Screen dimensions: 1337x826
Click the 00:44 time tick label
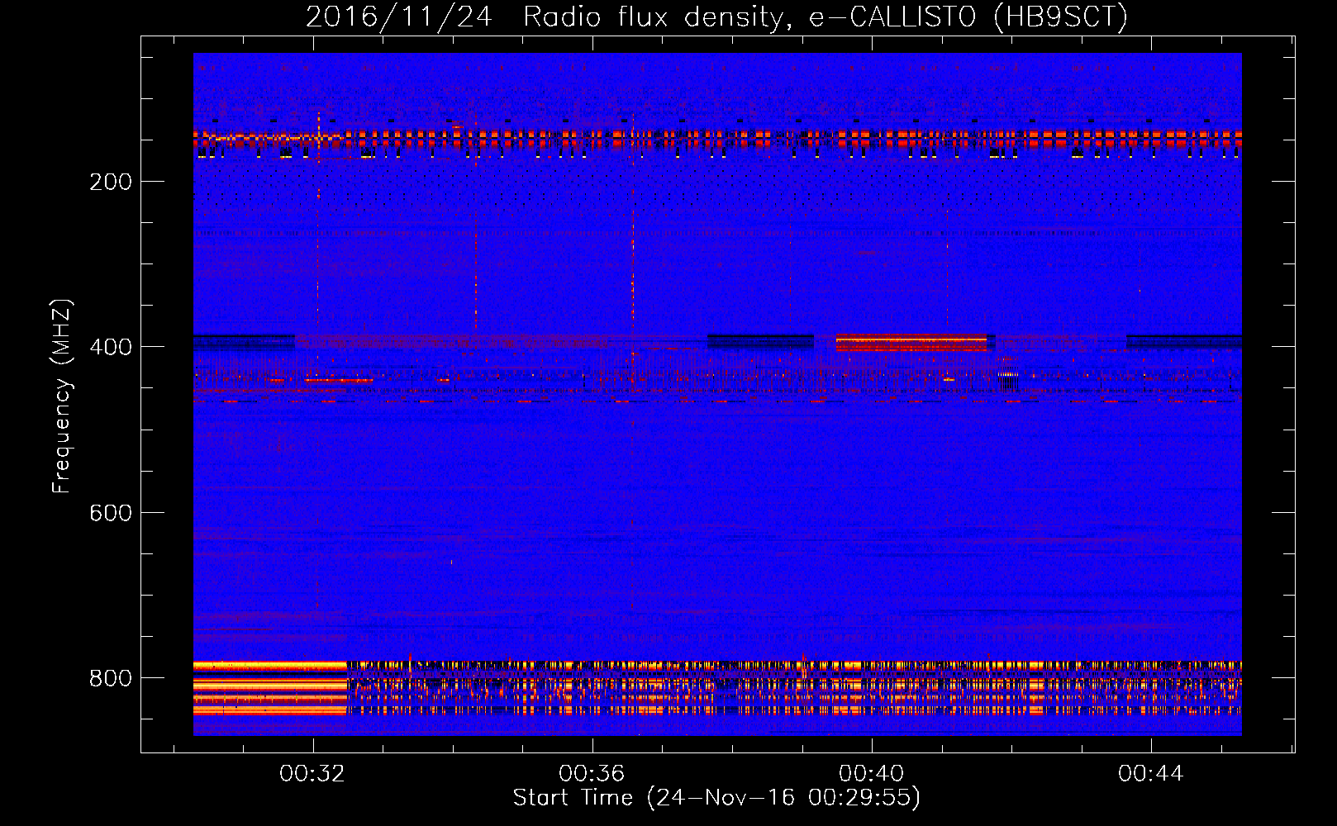tap(1151, 774)
